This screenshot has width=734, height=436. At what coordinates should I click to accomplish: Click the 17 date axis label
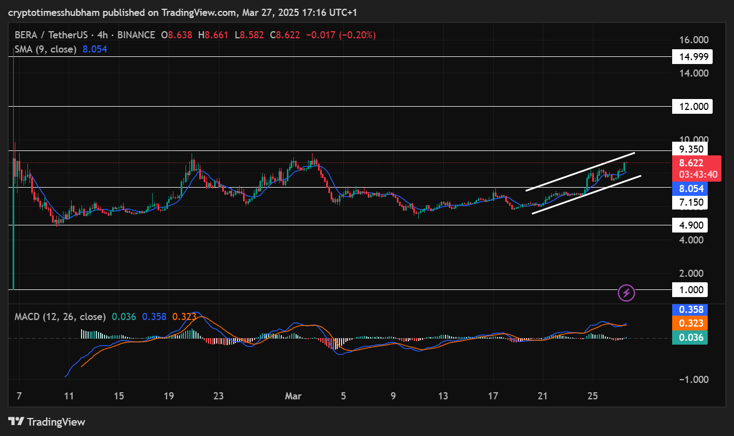493,396
